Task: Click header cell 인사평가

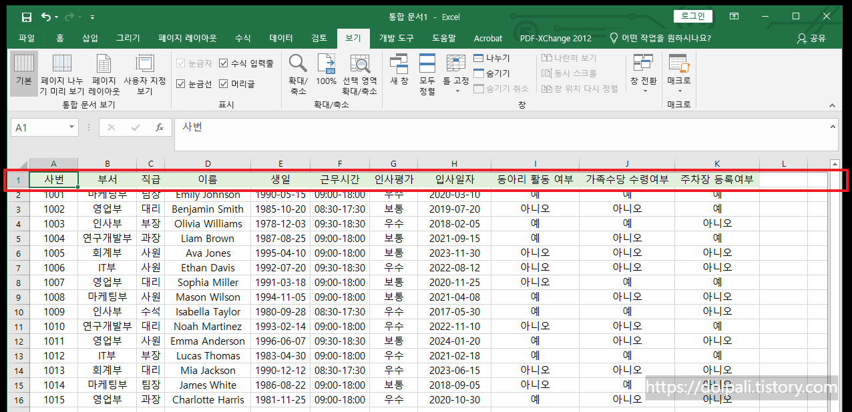Action: pos(394,179)
